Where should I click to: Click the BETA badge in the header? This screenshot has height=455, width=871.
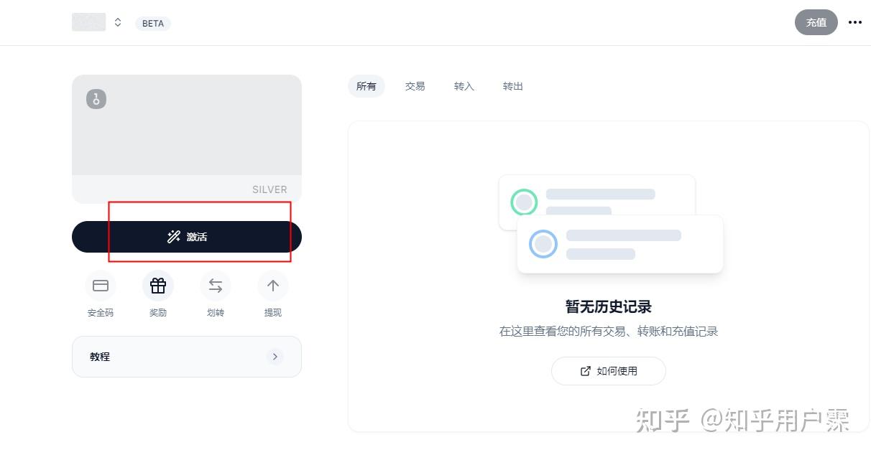point(152,23)
